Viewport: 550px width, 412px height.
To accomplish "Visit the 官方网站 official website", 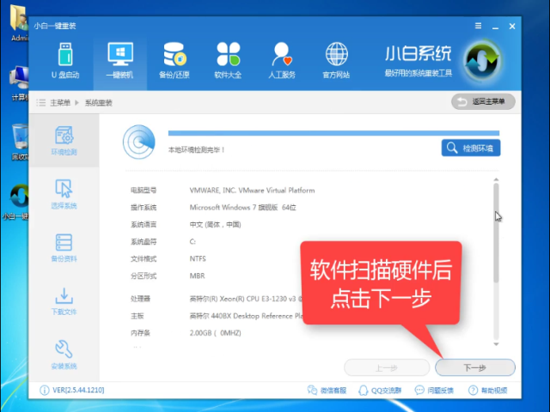I will (x=336, y=60).
